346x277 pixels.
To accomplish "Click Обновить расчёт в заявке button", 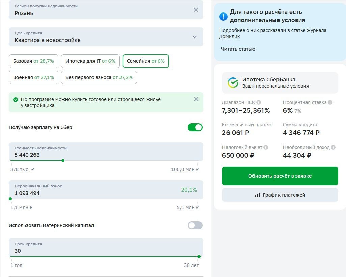I will pos(280,176).
